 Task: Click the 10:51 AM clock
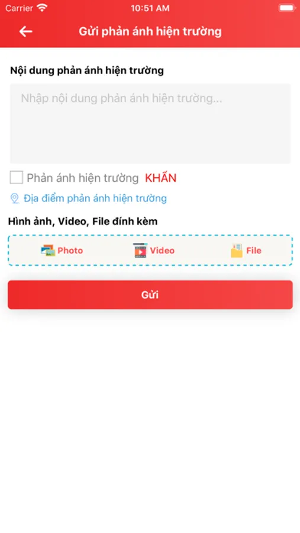pyautogui.click(x=150, y=8)
